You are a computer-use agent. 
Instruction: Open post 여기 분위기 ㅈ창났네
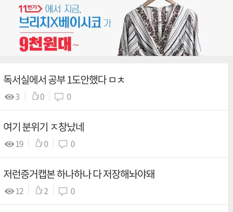click(x=44, y=127)
